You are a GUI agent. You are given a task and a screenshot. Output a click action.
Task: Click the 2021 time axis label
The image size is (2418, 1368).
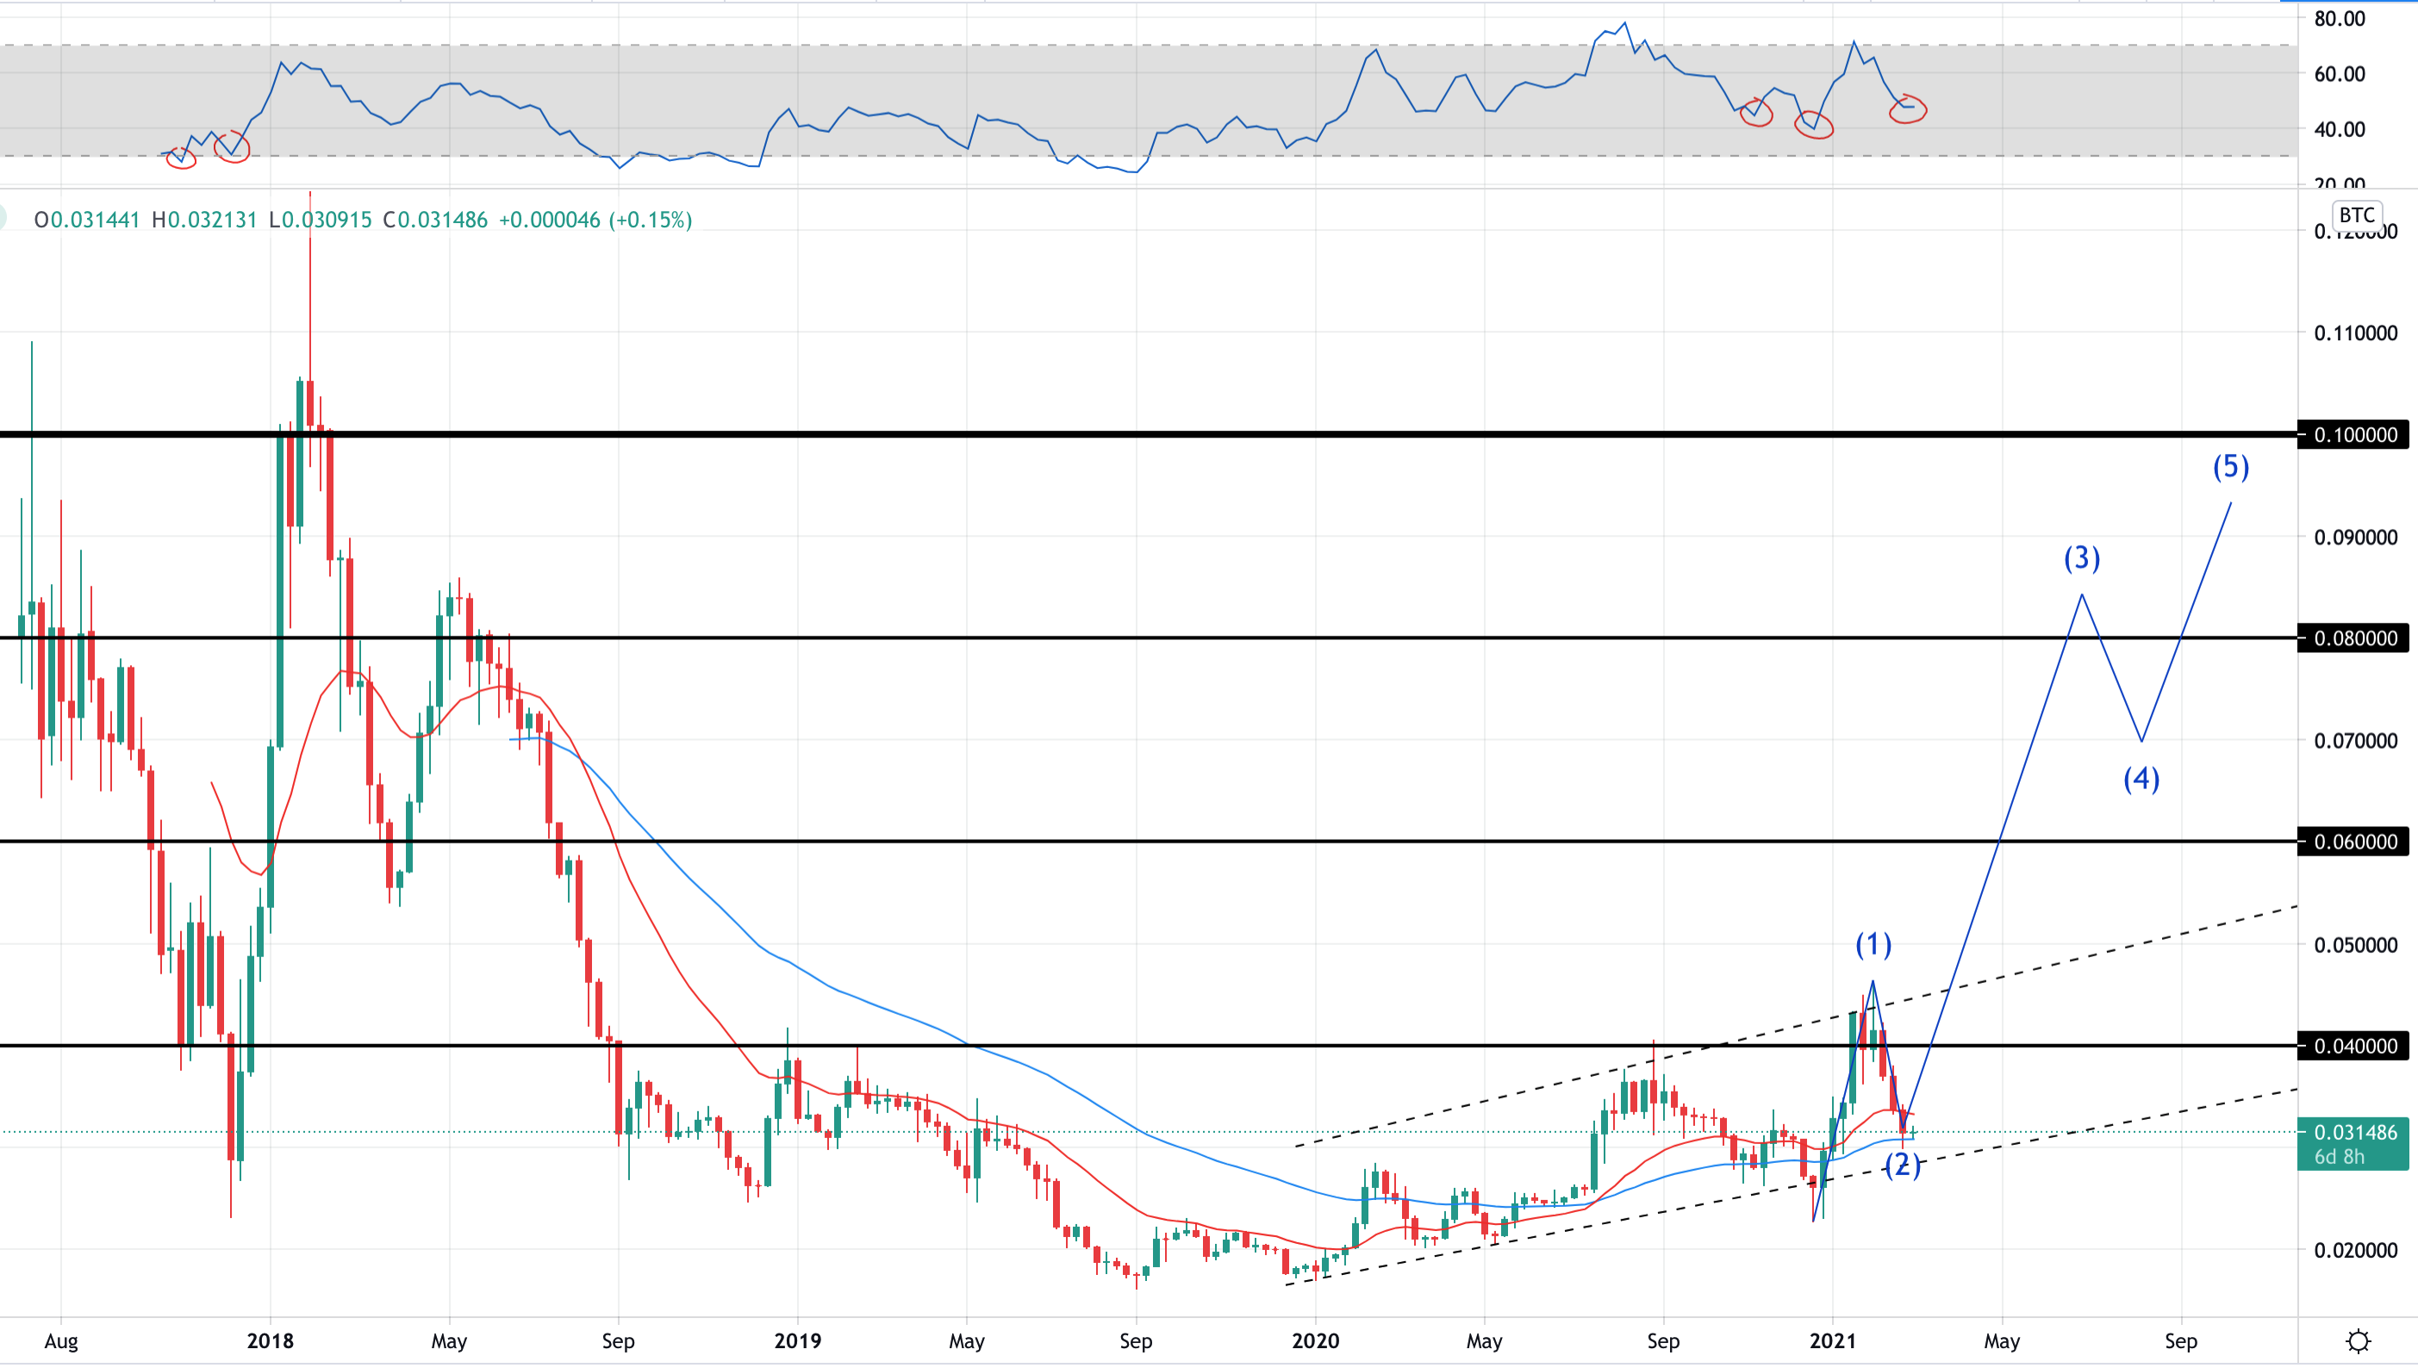tap(1833, 1341)
